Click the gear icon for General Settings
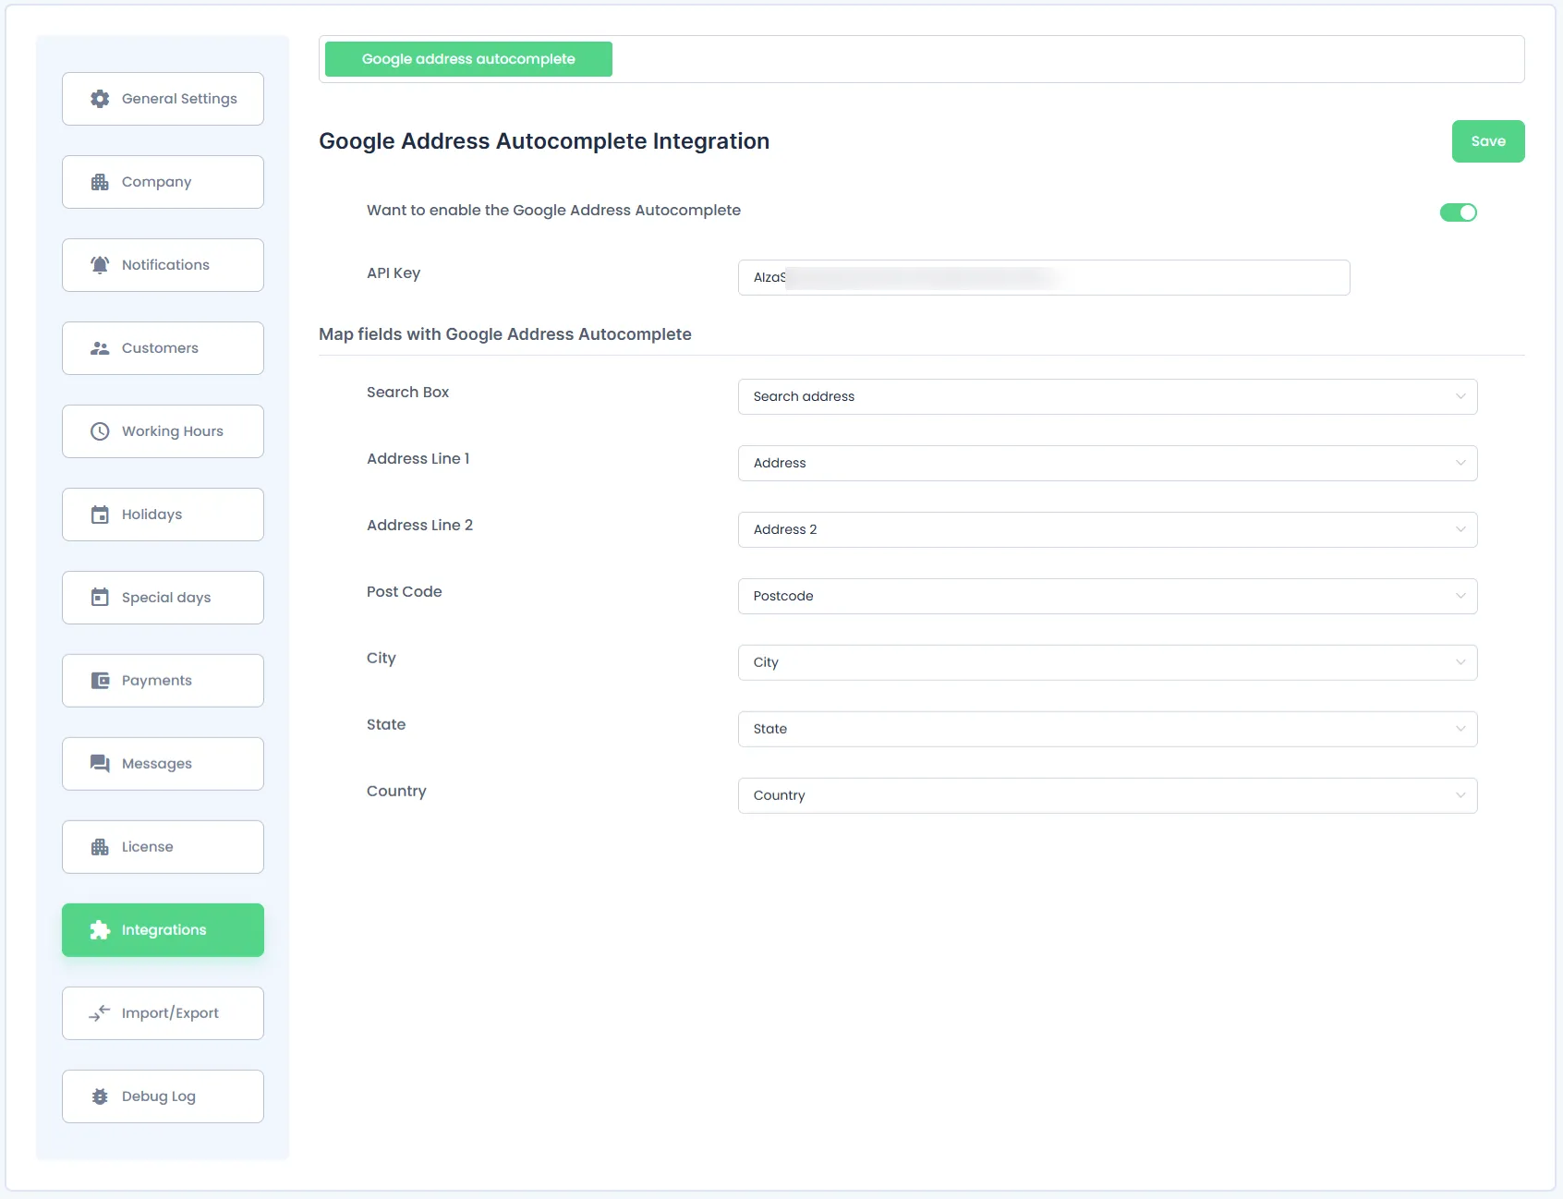The height and width of the screenshot is (1199, 1563). (100, 99)
